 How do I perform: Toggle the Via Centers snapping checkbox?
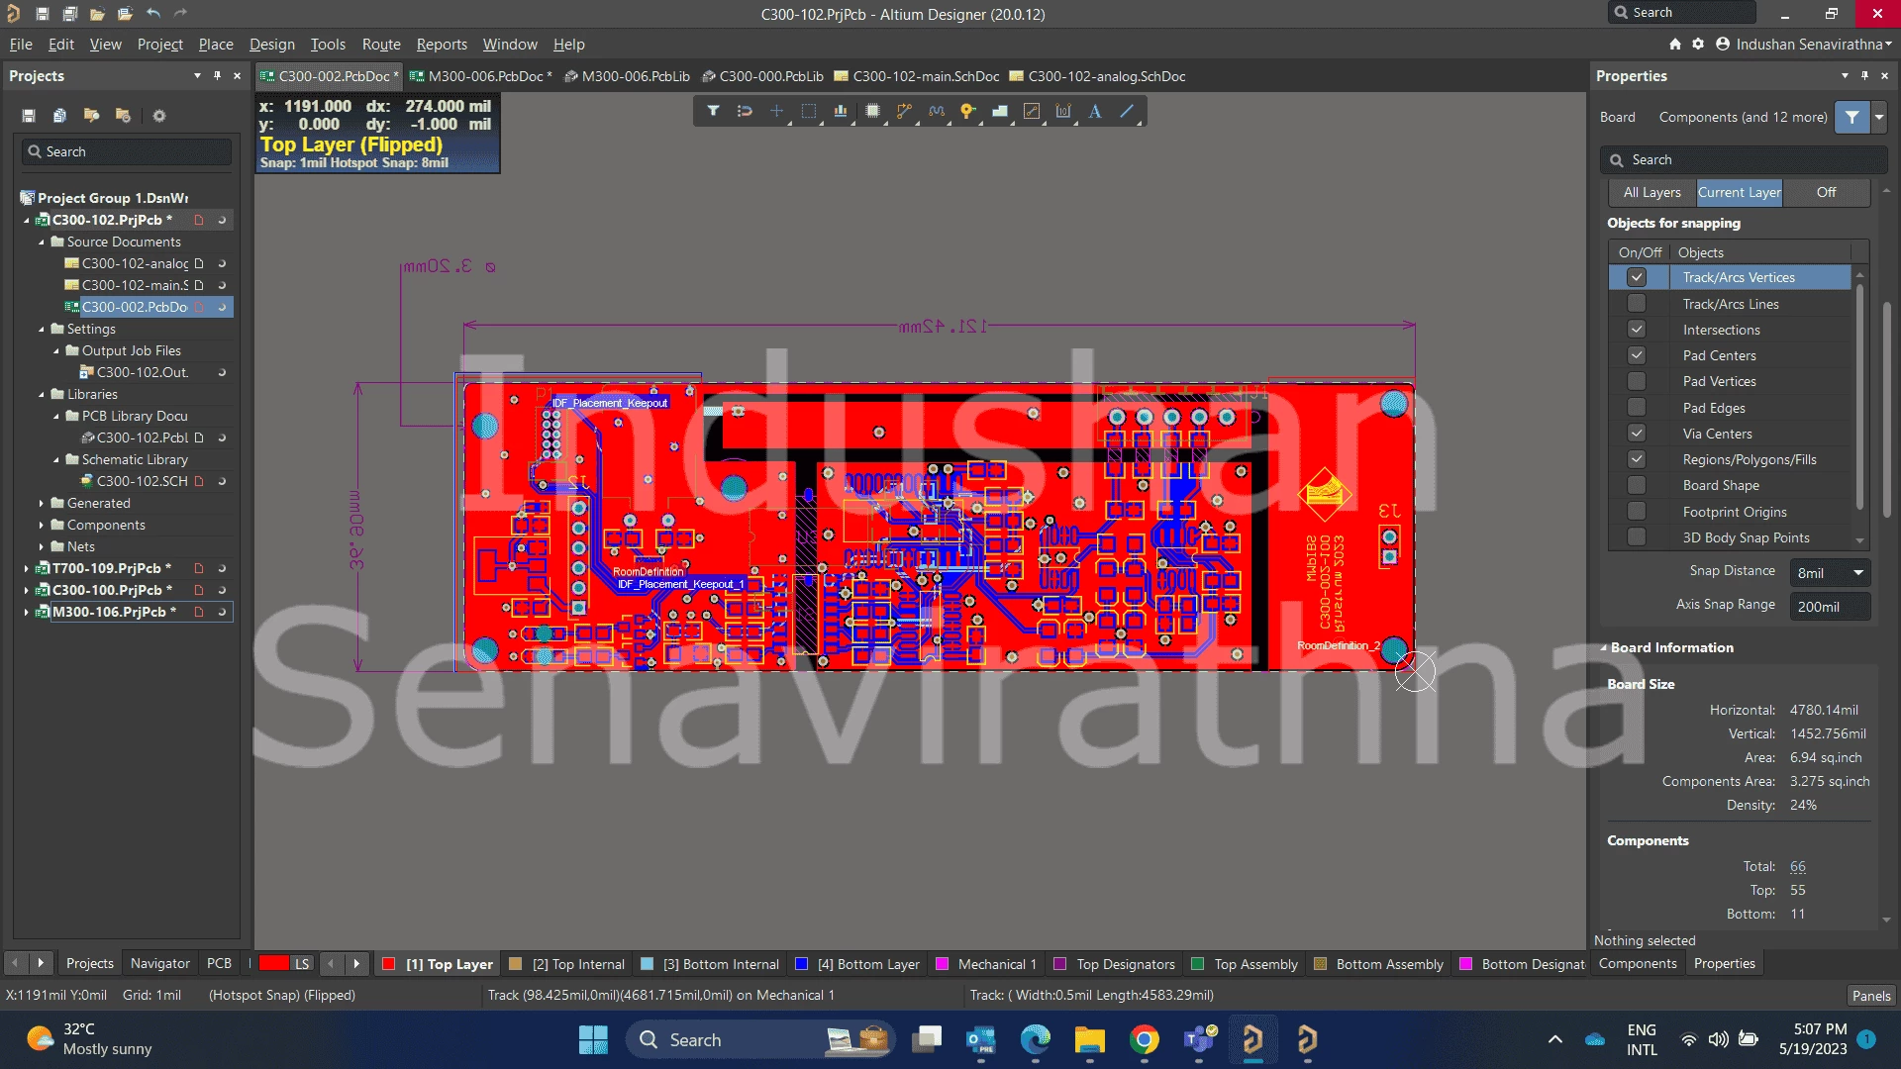point(1637,434)
